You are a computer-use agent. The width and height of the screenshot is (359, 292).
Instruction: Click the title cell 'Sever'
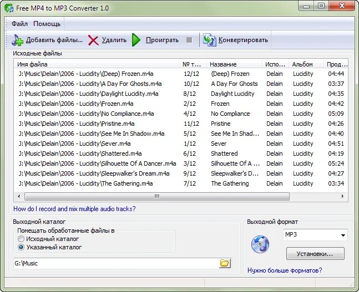click(x=219, y=144)
